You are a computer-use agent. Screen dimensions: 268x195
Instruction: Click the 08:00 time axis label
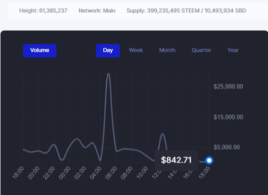tap(127, 172)
